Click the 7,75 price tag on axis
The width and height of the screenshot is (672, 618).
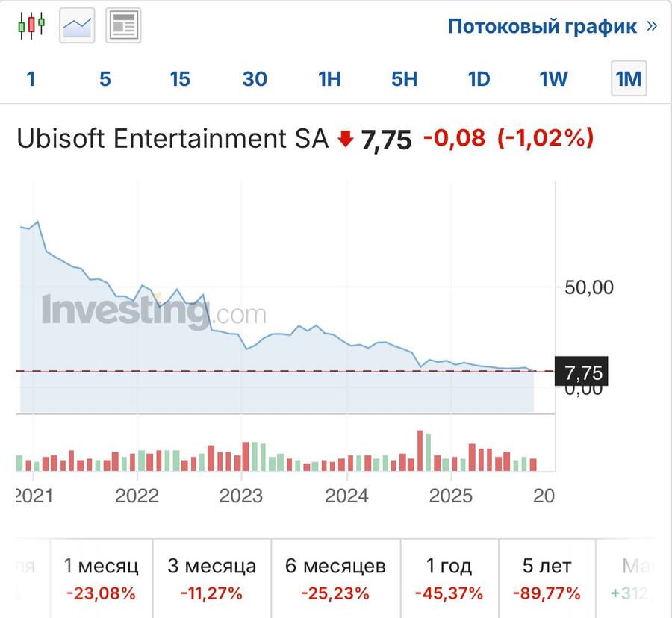click(x=581, y=372)
